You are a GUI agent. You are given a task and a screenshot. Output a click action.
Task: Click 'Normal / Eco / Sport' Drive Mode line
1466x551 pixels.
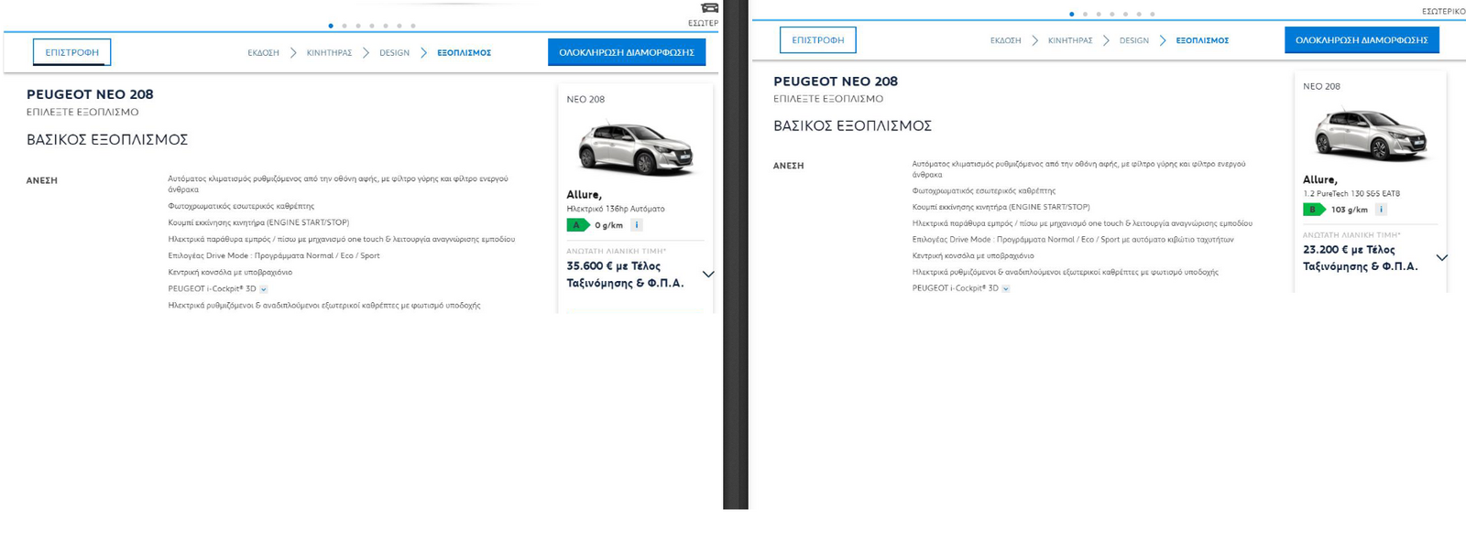(x=274, y=256)
